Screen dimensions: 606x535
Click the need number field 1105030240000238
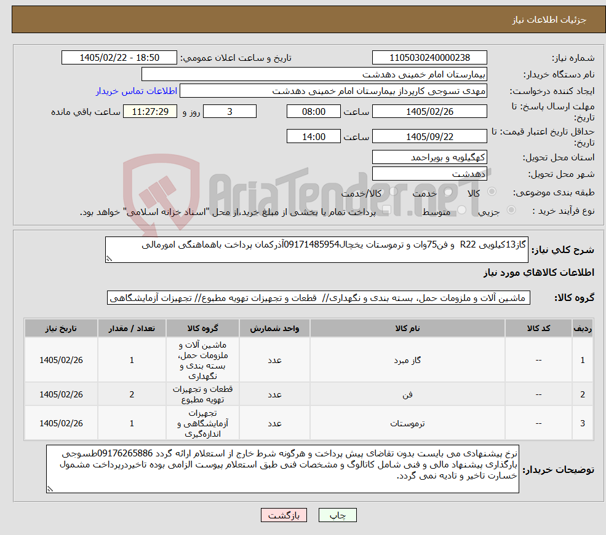[429, 58]
